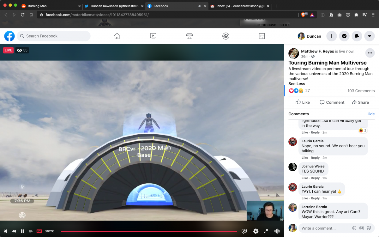Like the live video post
The image size is (379, 237).
(303, 102)
